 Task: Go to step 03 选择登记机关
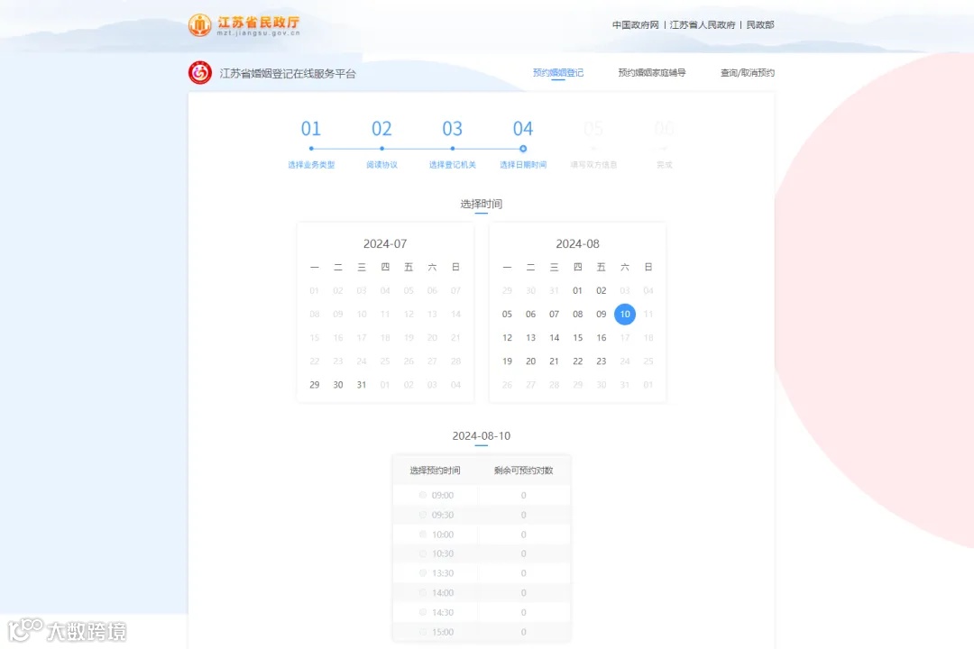coord(452,145)
